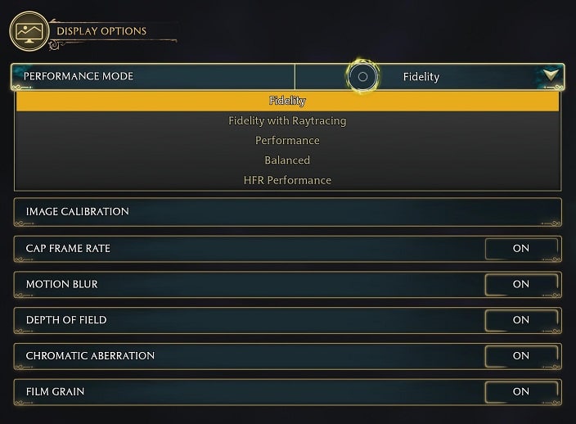Image resolution: width=576 pixels, height=424 pixels.
Task: Select the Performance option in the list
Action: (287, 141)
